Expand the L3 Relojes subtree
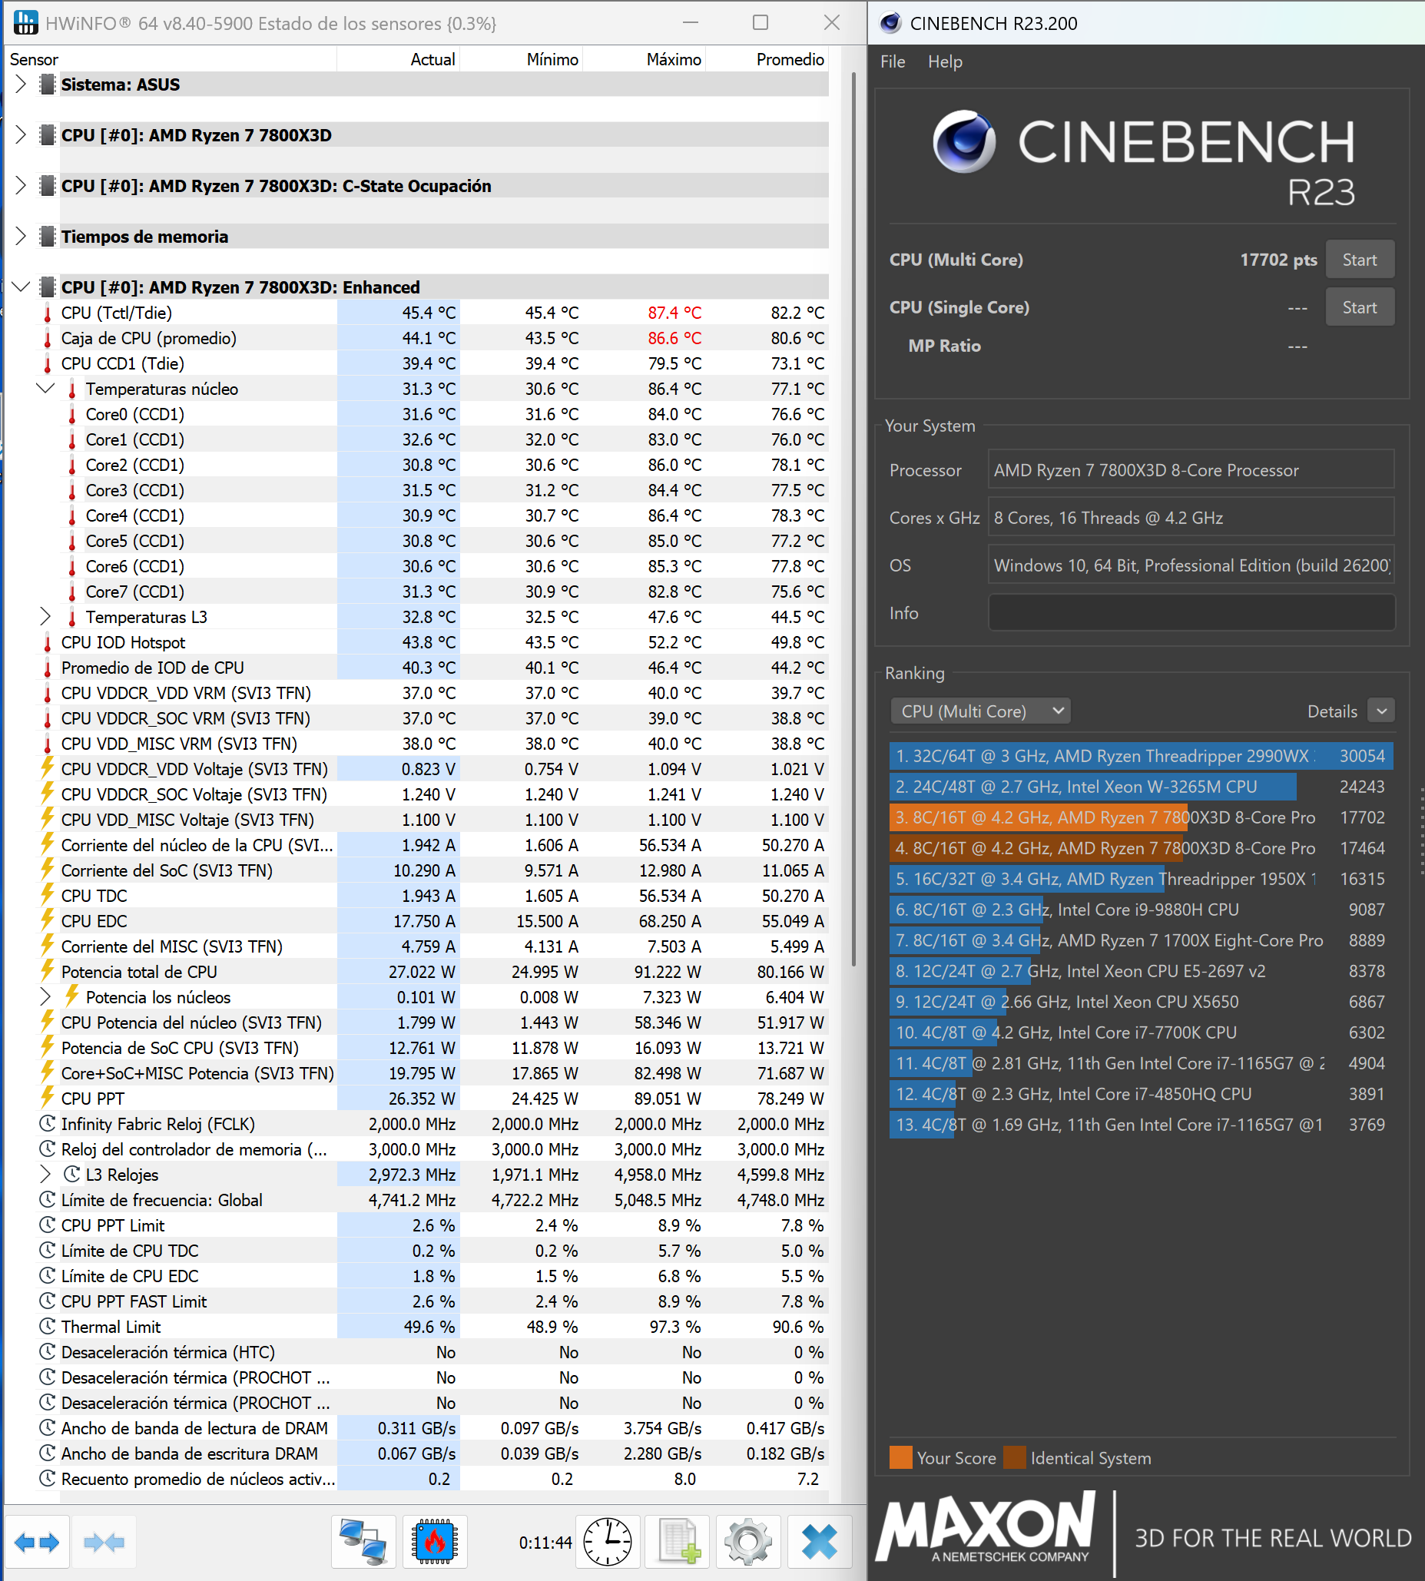The image size is (1425, 1581). pyautogui.click(x=45, y=1175)
